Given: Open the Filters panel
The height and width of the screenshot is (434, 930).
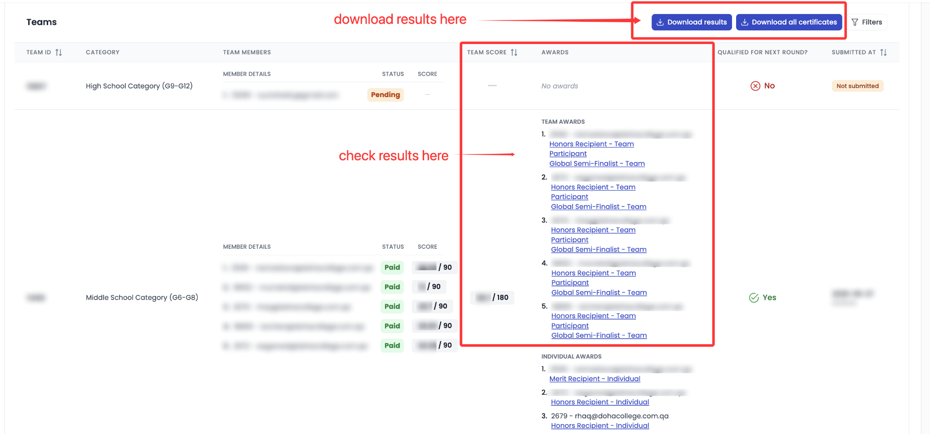Looking at the screenshot, I should 867,22.
